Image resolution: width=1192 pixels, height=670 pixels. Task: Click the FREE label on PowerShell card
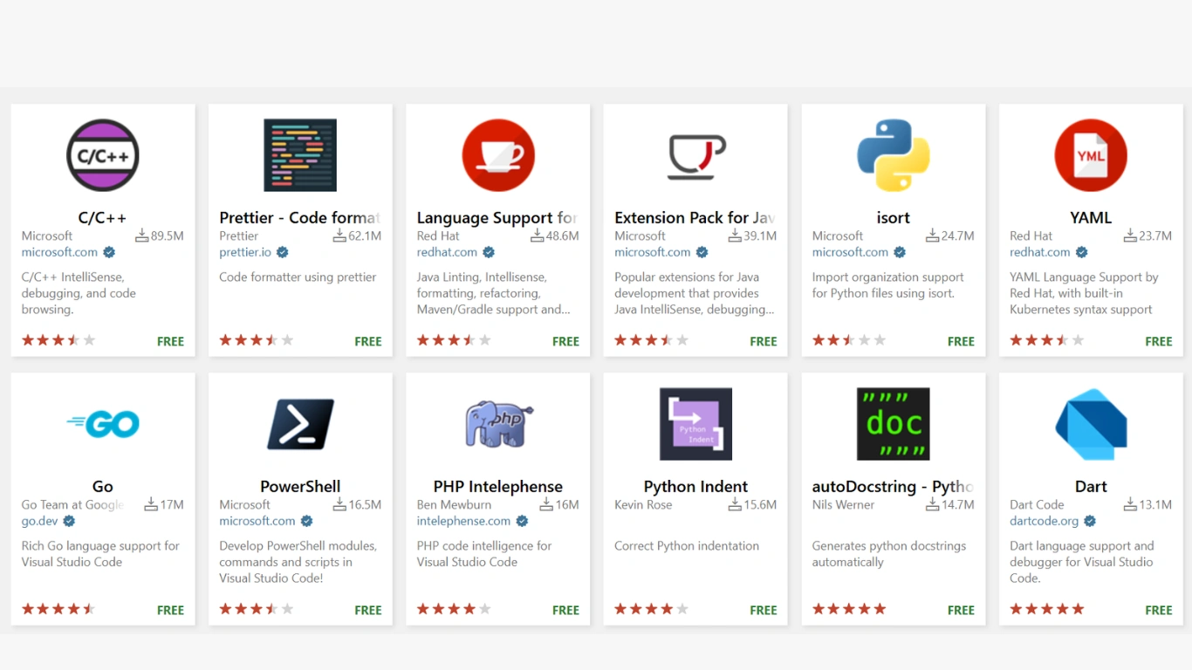pyautogui.click(x=367, y=611)
